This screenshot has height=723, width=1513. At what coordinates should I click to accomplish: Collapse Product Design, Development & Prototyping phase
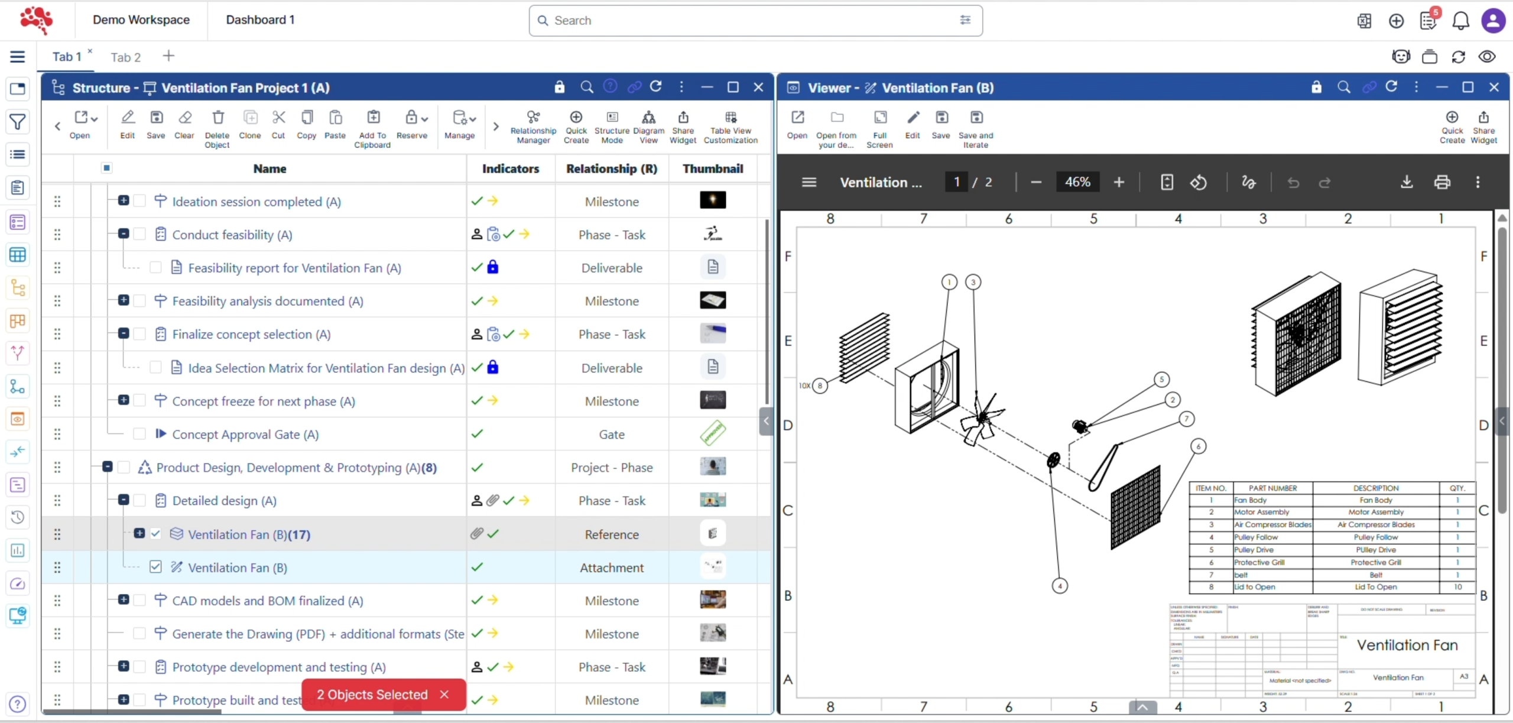[x=108, y=467]
